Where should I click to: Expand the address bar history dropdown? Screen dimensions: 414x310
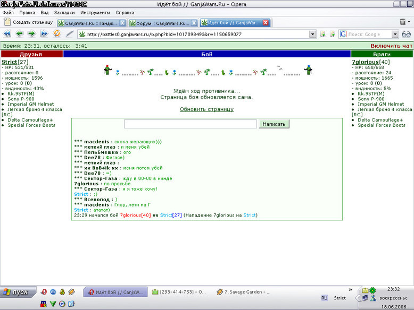pos(312,35)
